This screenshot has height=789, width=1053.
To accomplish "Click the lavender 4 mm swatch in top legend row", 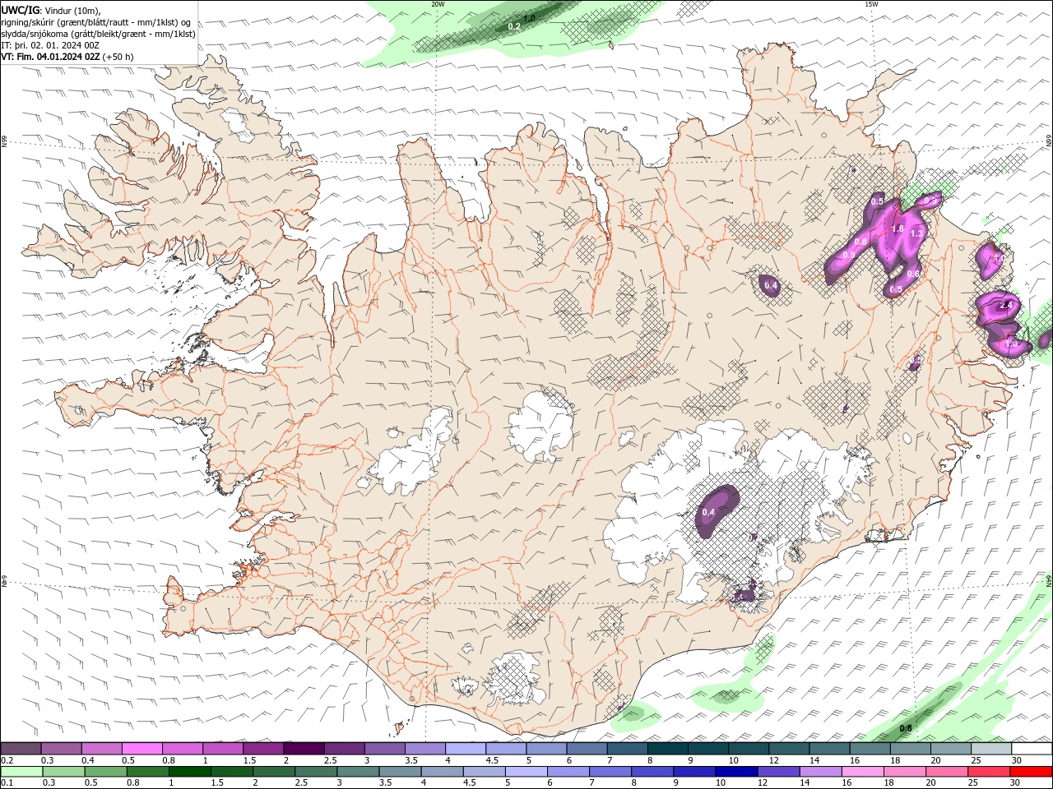I will pos(465,749).
